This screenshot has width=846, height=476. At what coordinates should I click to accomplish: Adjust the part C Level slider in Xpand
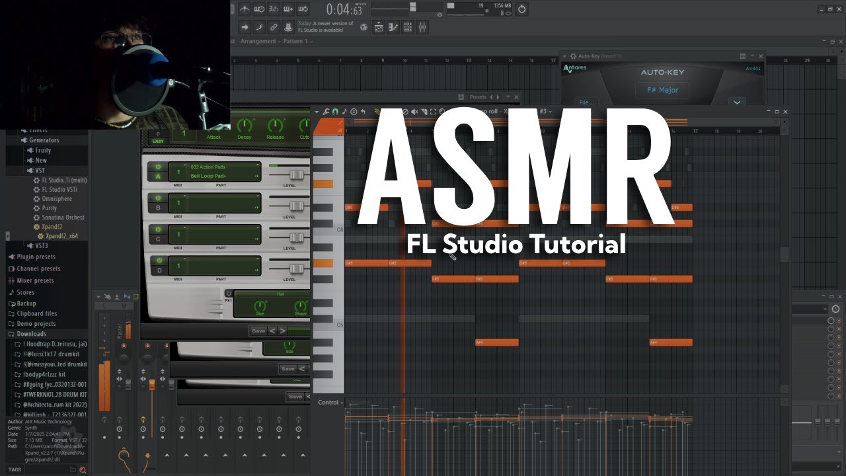click(295, 237)
